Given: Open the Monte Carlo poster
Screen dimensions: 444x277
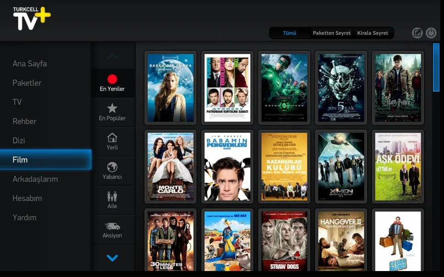Looking at the screenshot, I should [171, 167].
